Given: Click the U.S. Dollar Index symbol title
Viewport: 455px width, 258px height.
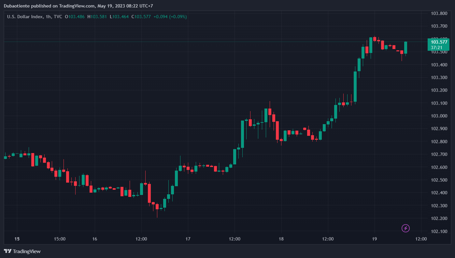Looking at the screenshot, I should point(24,17).
